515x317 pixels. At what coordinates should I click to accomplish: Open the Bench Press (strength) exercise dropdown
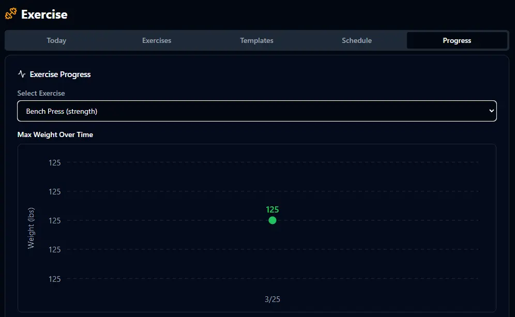[256, 111]
